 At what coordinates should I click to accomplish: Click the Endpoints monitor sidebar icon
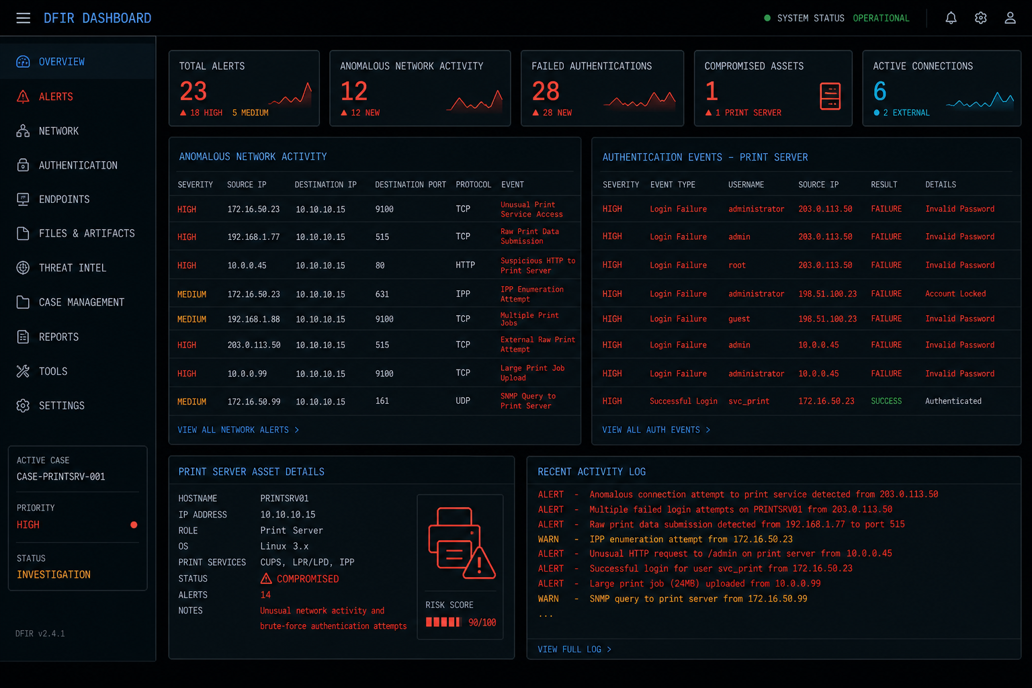tap(23, 200)
